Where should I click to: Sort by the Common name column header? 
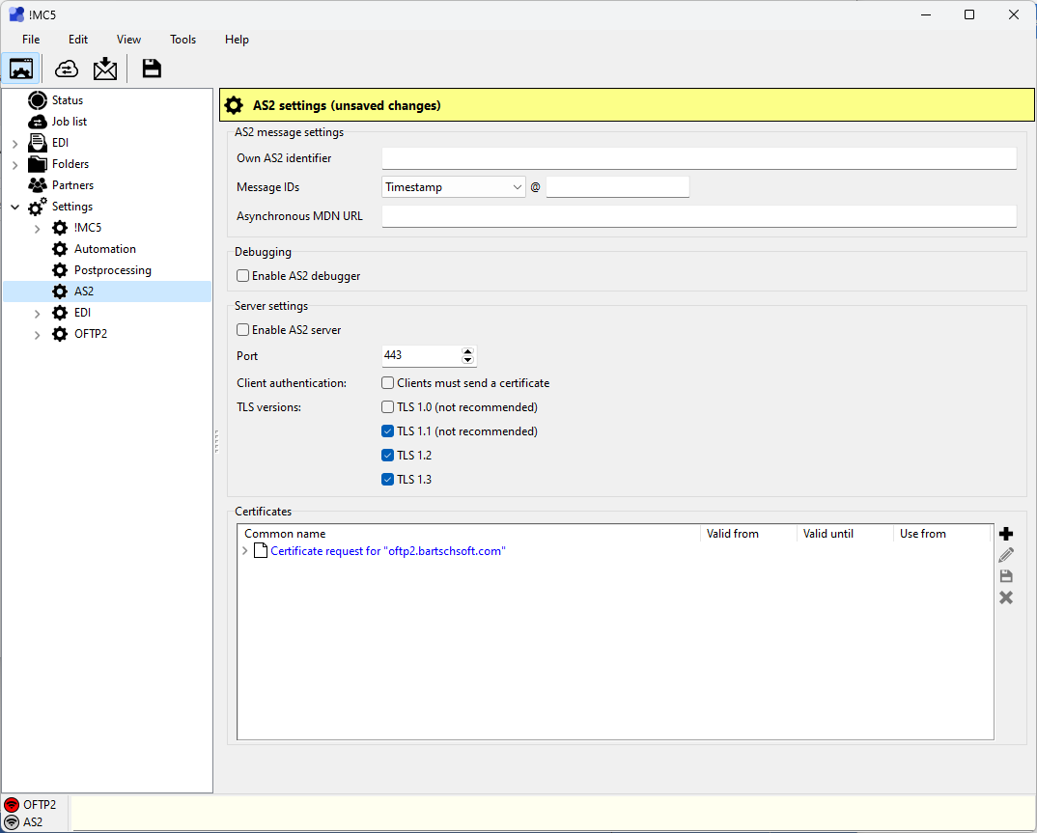click(x=469, y=534)
